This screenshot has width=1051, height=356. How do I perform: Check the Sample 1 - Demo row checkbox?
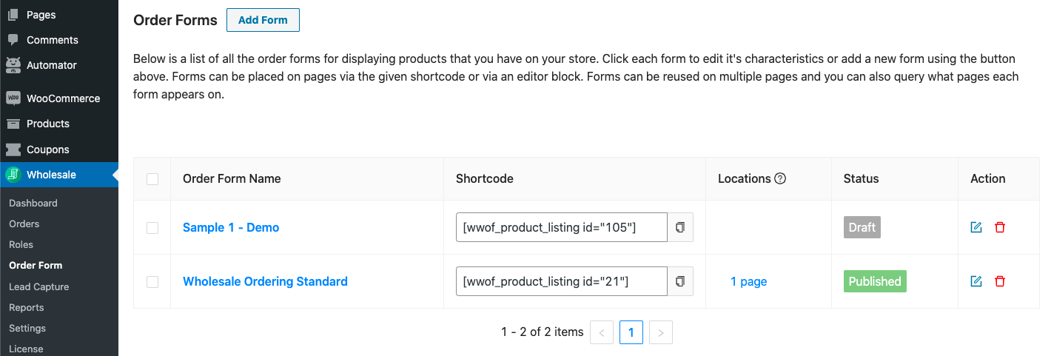click(x=152, y=228)
